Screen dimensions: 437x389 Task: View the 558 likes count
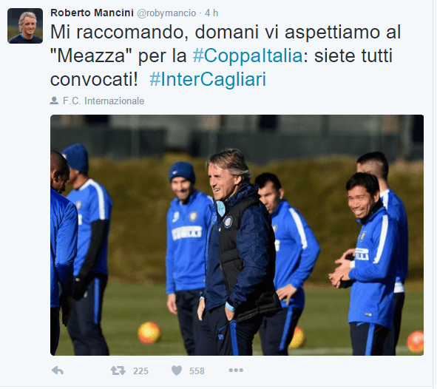point(197,371)
